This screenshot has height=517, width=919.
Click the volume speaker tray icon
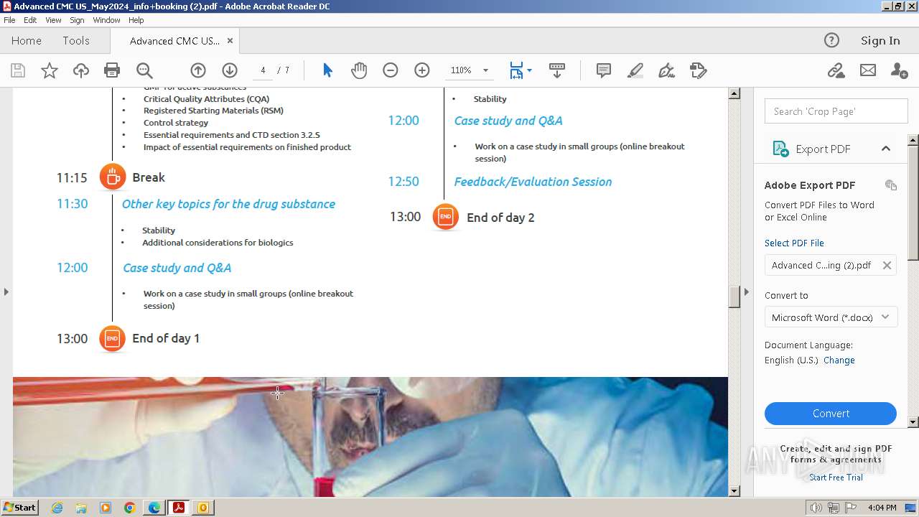click(x=816, y=508)
